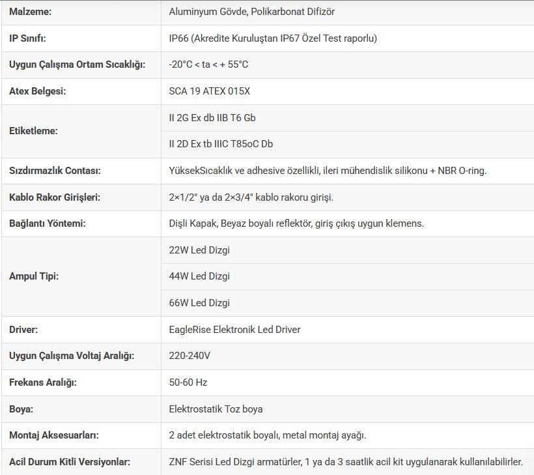The width and height of the screenshot is (534, 475).
Task: Click the Acil Durum Kitli Versiyonlar label
Action: 70,462
